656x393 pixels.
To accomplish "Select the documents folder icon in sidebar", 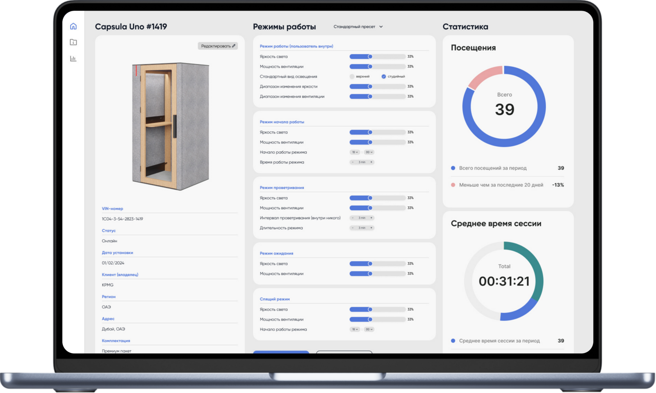I will [73, 42].
